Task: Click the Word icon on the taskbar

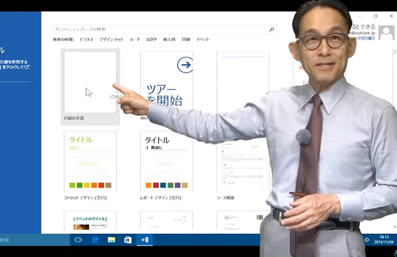Action: (145, 240)
